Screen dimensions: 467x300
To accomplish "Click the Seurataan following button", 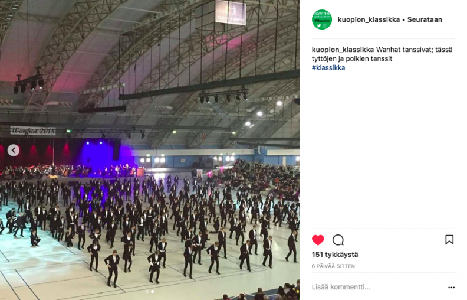I will pyautogui.click(x=425, y=19).
